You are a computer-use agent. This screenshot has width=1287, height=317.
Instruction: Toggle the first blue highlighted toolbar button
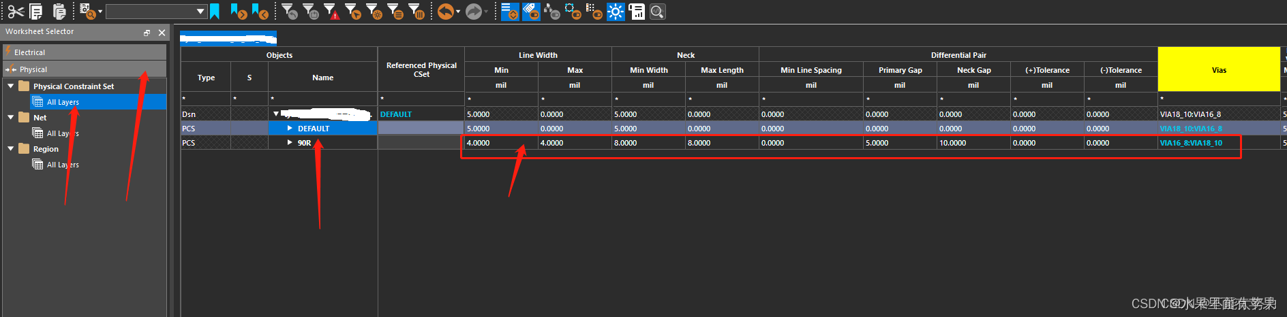pos(510,12)
